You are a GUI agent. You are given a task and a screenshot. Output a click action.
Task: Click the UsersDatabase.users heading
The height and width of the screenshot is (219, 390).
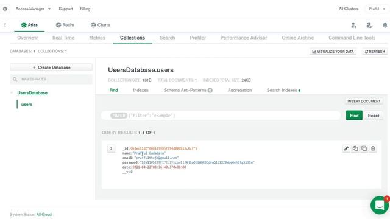(x=141, y=70)
